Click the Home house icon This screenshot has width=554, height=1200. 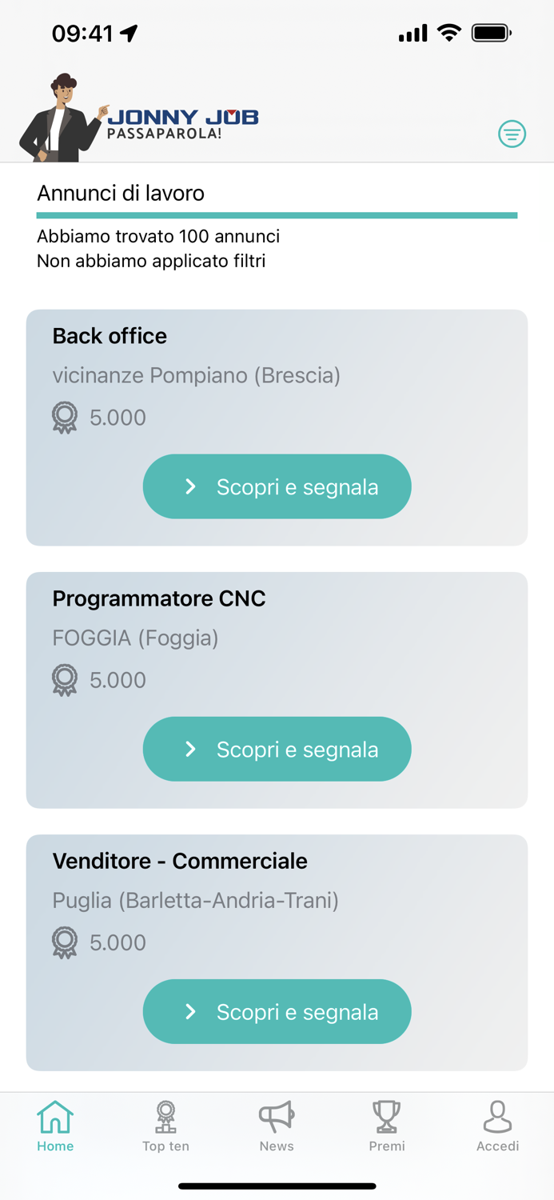point(55,1118)
